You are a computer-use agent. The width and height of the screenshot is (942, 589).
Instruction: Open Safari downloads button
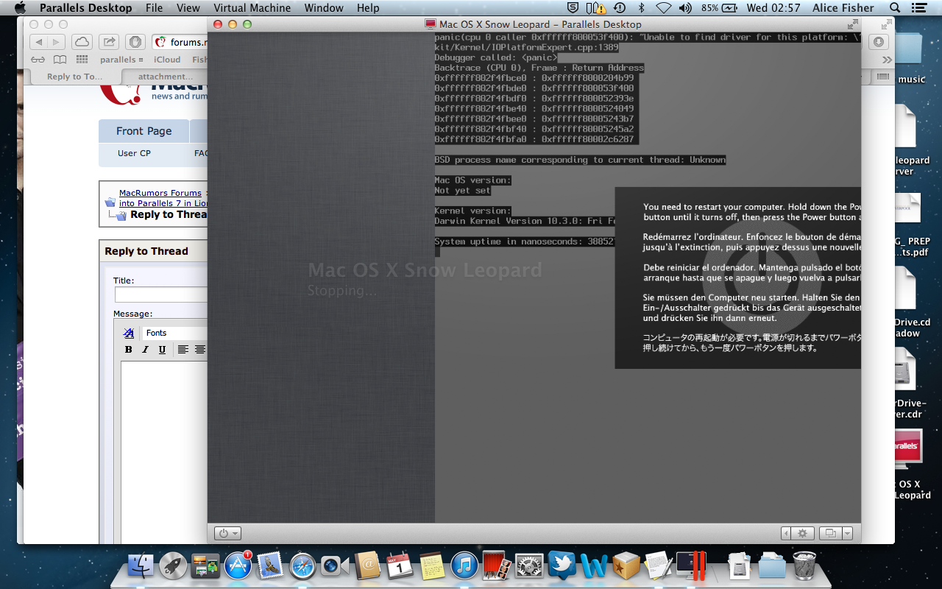pos(879,42)
